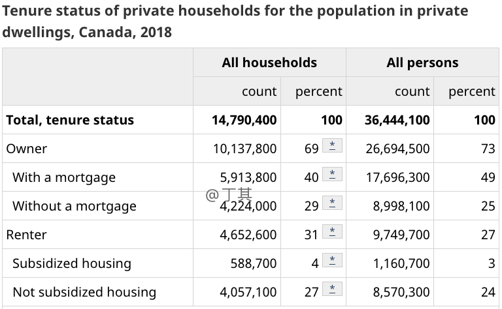
Task: Click the With a mortgage row label
Action: click(x=64, y=177)
